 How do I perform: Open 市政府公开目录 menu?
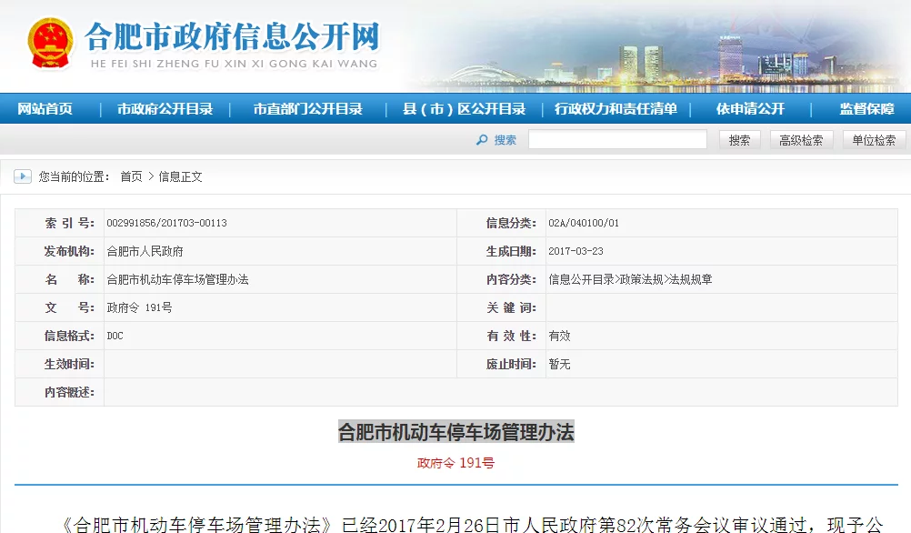165,109
